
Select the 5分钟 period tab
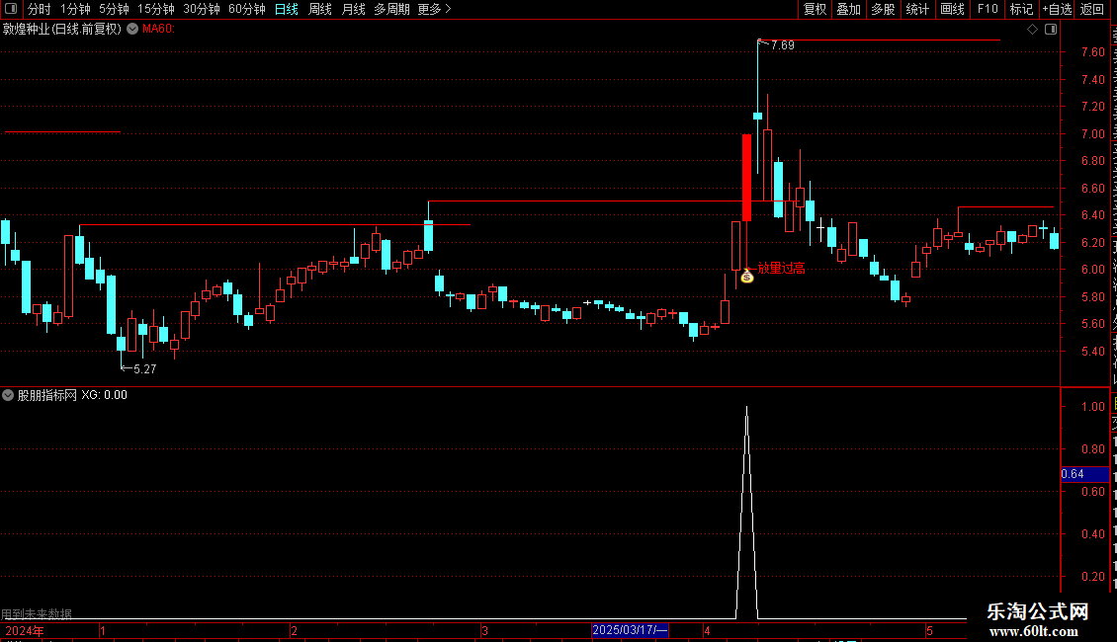coord(114,9)
